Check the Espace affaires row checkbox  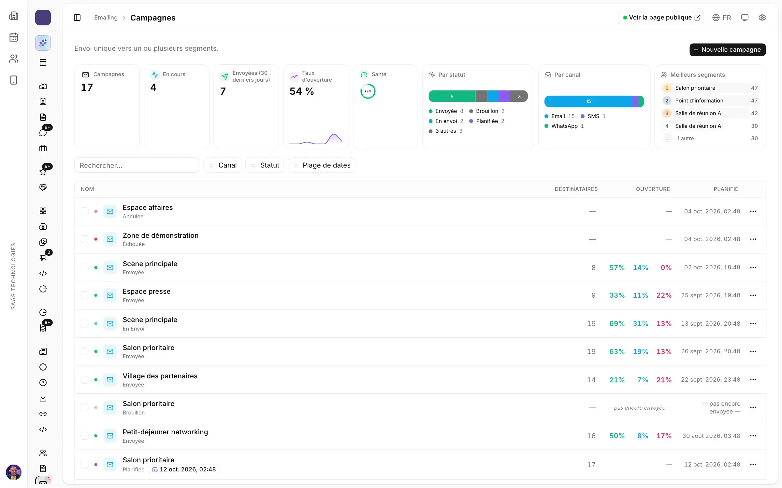pyautogui.click(x=85, y=211)
